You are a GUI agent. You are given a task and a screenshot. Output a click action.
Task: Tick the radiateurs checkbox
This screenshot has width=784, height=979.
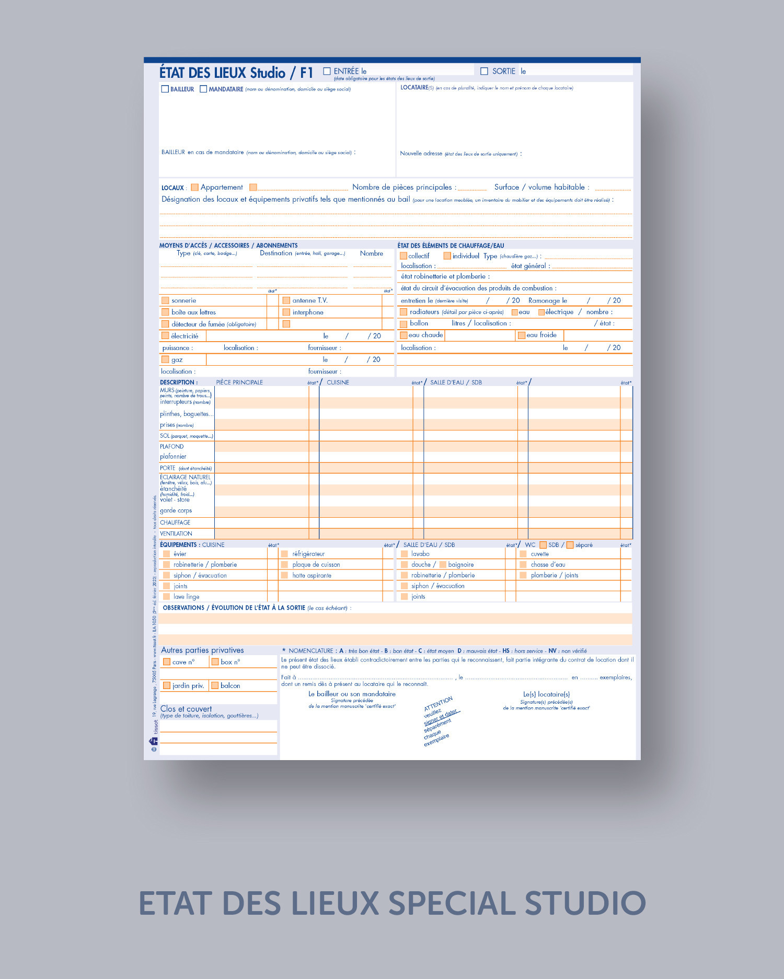coord(403,312)
